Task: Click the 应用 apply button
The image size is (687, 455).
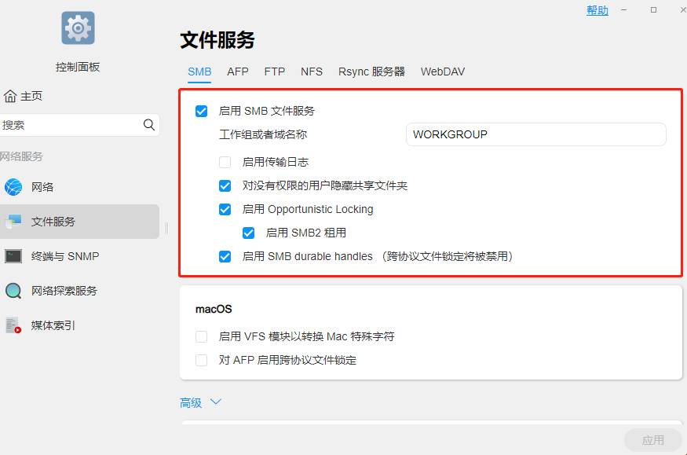Action: 653,440
